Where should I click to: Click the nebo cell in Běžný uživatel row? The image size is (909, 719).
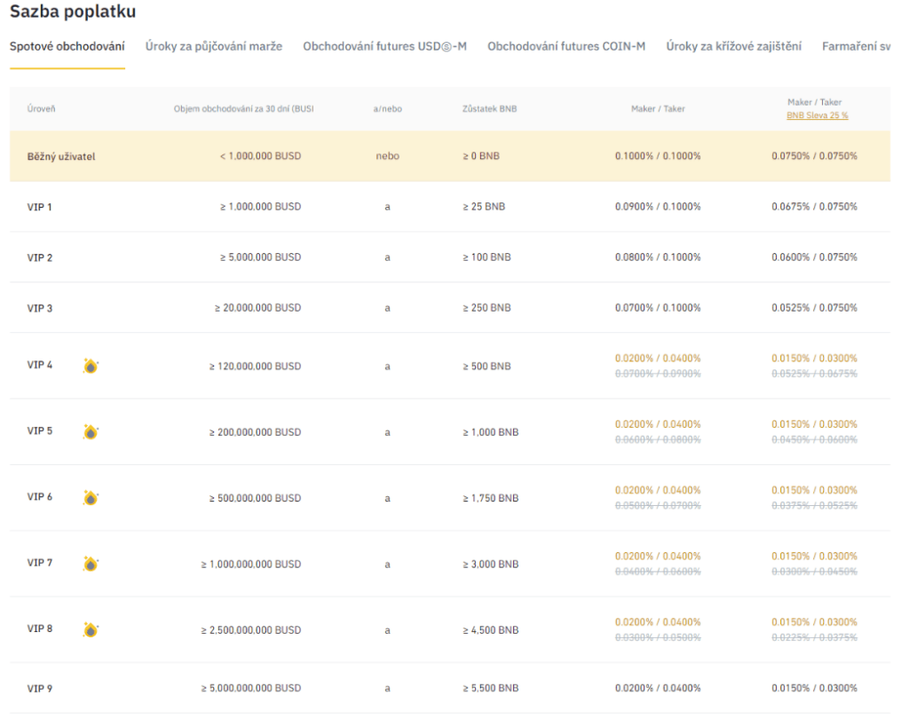387,156
